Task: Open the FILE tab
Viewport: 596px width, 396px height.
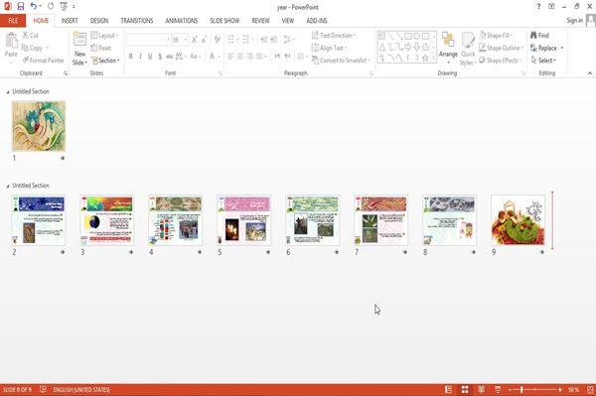Action: click(x=13, y=21)
